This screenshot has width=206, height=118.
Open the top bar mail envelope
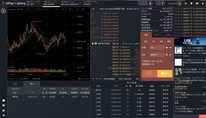point(197,3)
